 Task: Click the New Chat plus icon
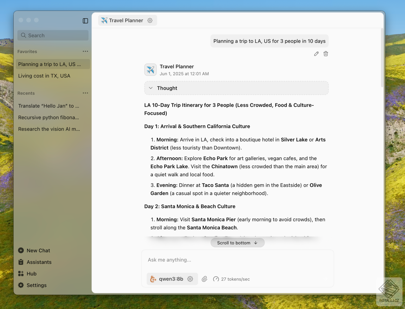tap(21, 251)
